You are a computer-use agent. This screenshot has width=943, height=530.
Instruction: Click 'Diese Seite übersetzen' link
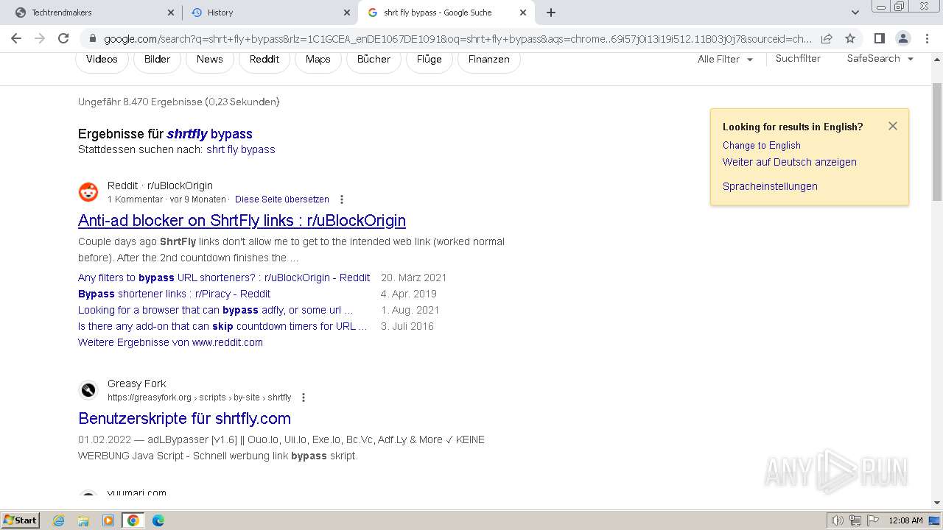(282, 199)
